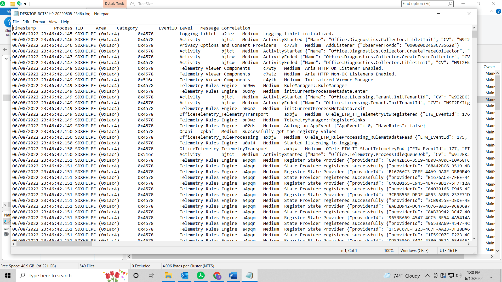Open TreeSize from the taskbar
The image size is (502, 282).
pos(201,275)
